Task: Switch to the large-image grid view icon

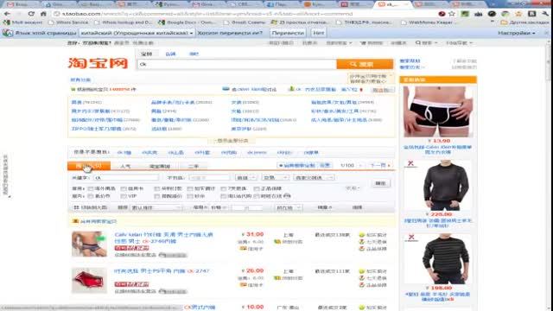Action: [x=76, y=207]
